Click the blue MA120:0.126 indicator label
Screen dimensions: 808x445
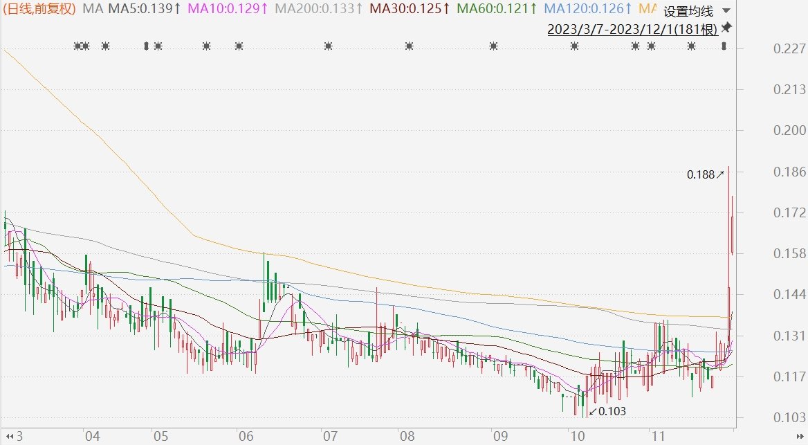coord(588,8)
